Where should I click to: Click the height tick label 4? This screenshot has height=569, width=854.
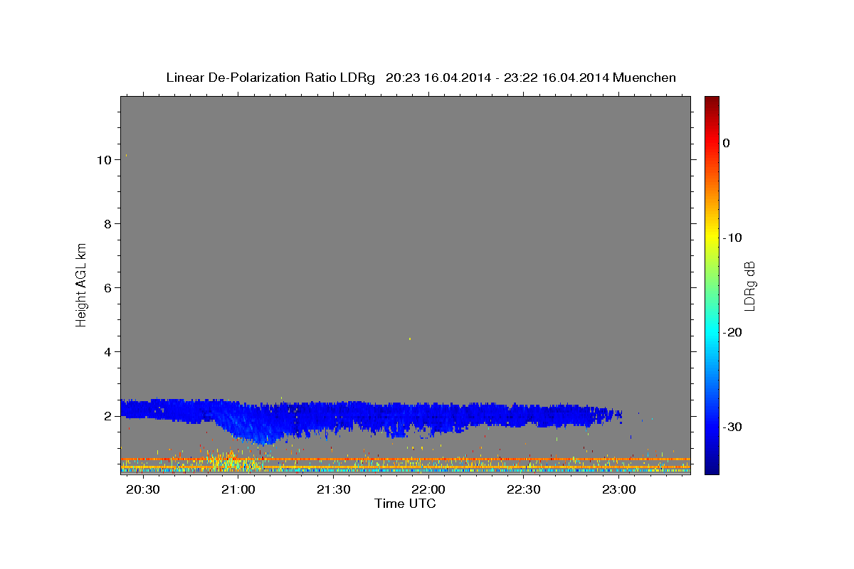point(106,352)
